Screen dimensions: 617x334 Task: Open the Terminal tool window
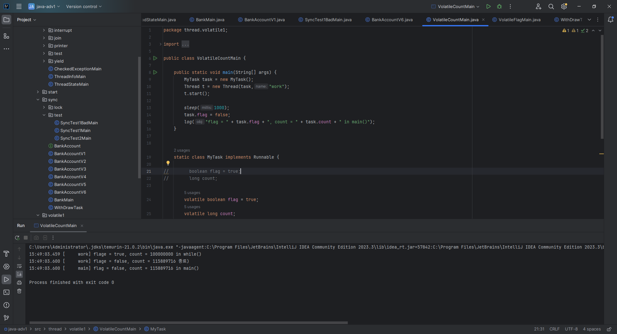[6, 292]
